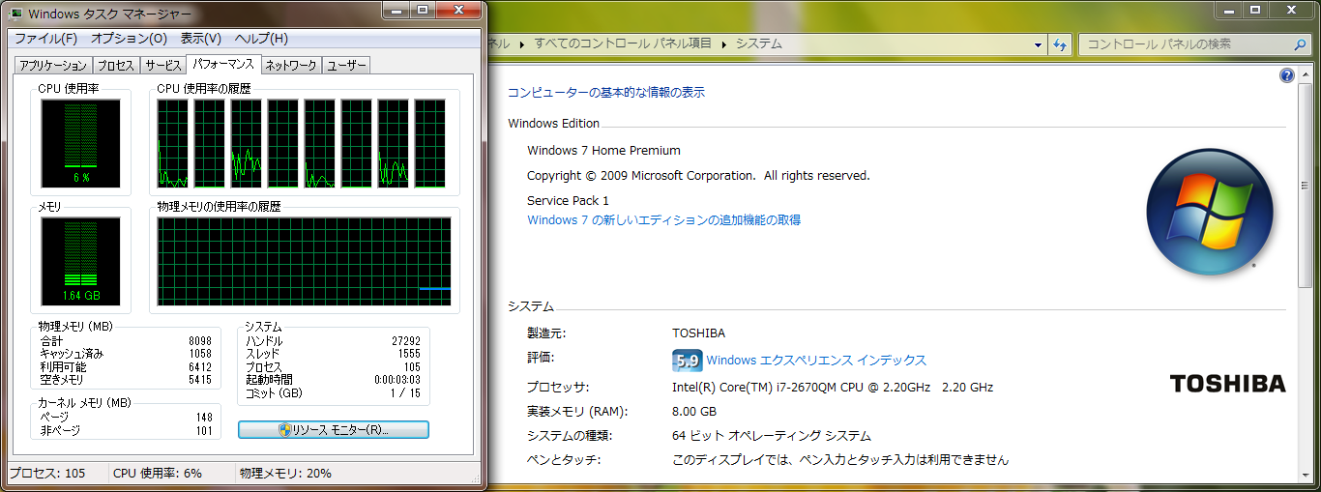Click the 非ページ value 101
Screen dimensions: 1321x492
click(203, 431)
